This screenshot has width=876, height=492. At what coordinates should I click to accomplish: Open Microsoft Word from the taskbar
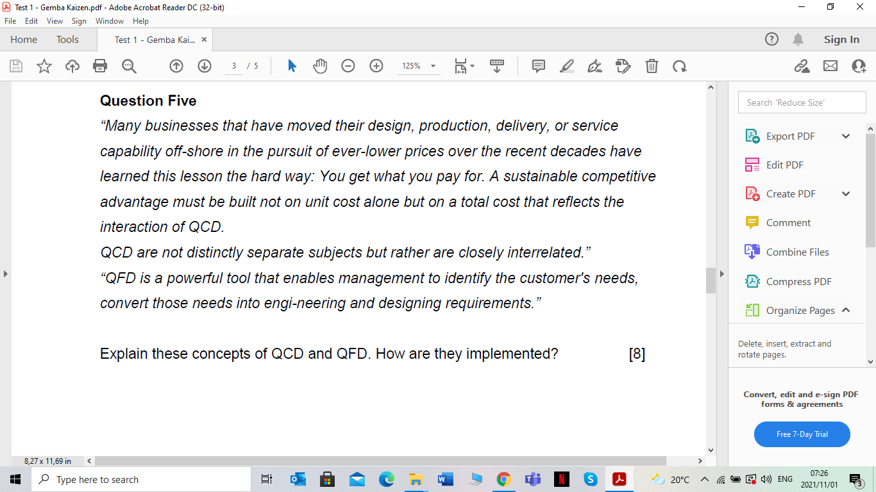pyautogui.click(x=445, y=479)
